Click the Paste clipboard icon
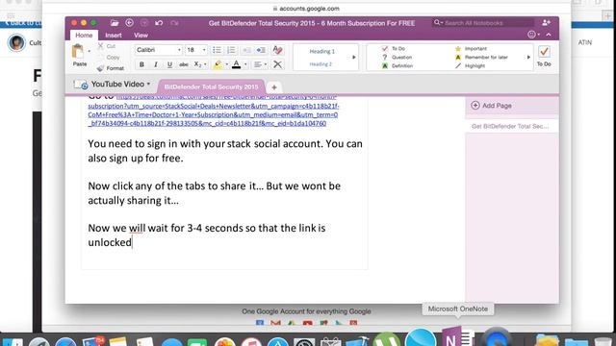 (78, 51)
